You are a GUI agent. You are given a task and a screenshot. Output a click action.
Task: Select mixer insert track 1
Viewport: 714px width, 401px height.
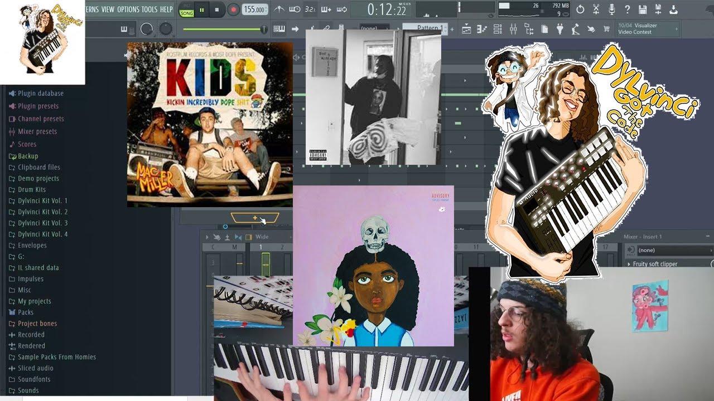(260, 247)
